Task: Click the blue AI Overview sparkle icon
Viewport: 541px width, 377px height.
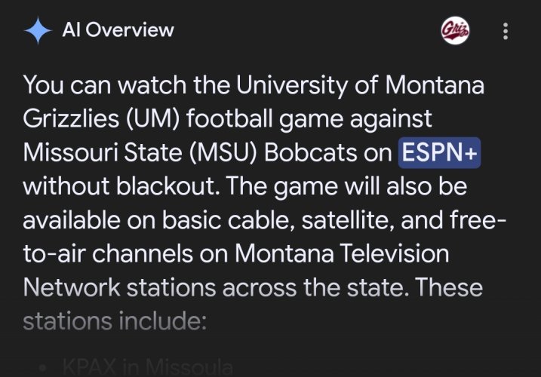Action: (38, 30)
